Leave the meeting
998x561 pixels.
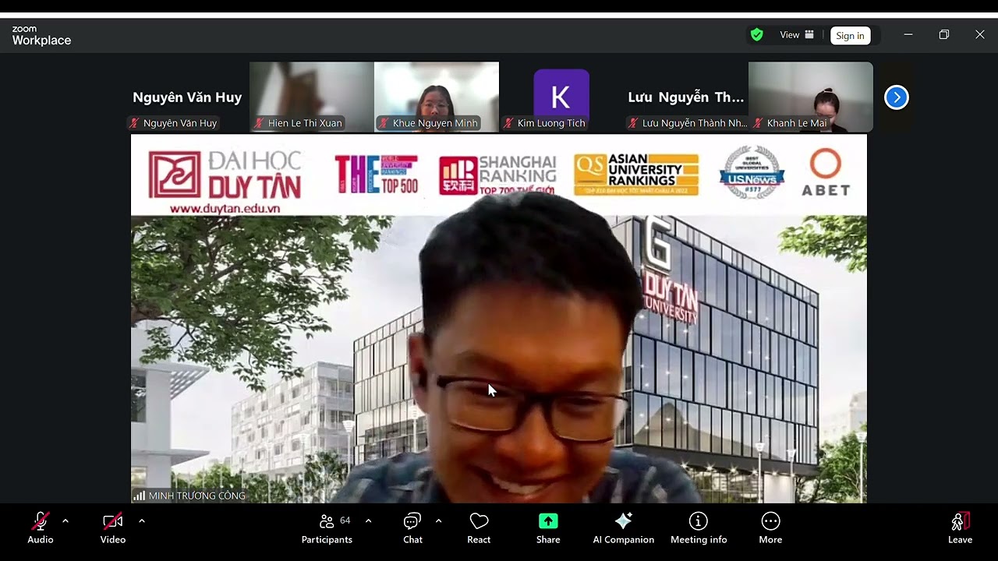(x=960, y=528)
